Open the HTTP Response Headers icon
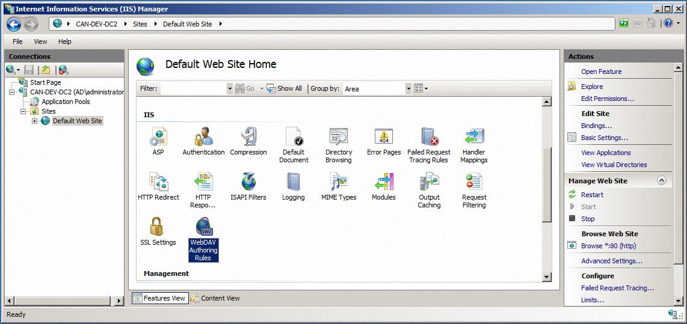 pyautogui.click(x=203, y=190)
